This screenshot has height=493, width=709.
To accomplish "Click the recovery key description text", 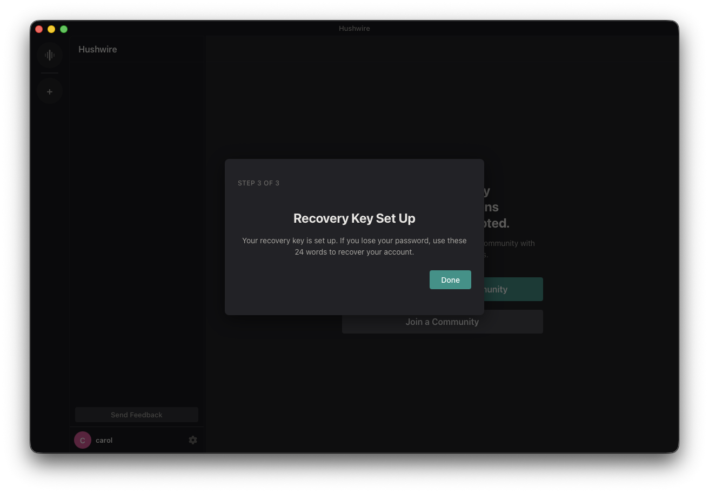I will point(354,246).
